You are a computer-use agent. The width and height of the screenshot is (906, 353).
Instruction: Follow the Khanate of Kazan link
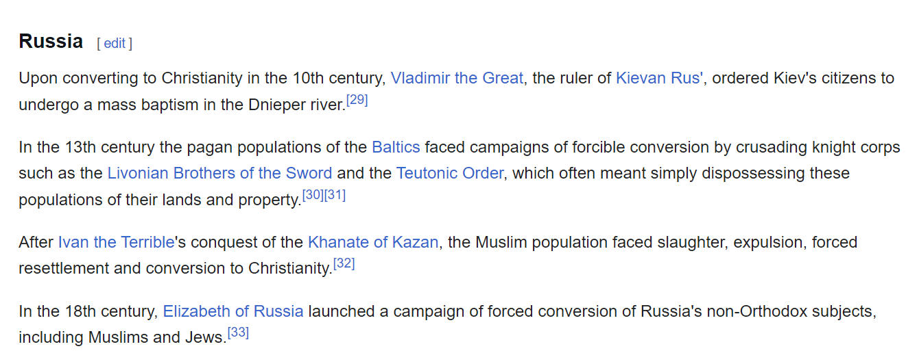coord(373,242)
